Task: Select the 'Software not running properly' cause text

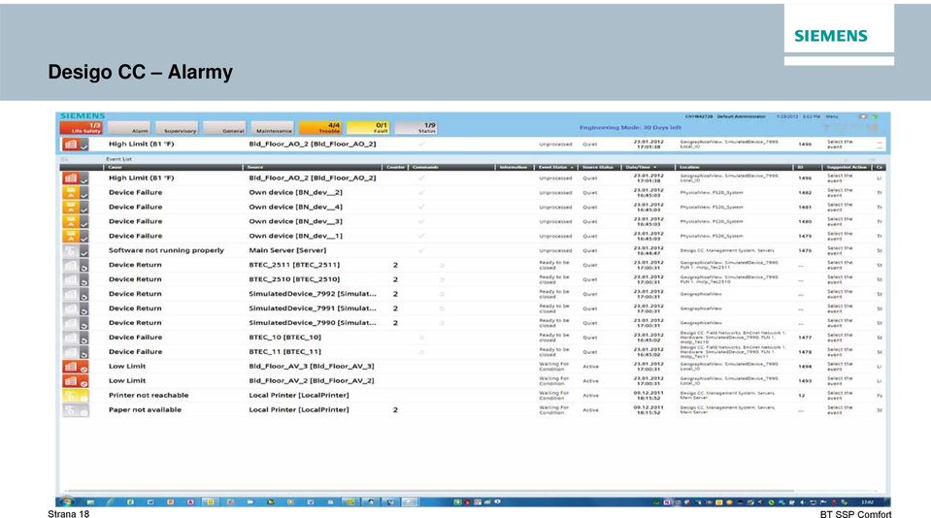Action: (x=166, y=250)
